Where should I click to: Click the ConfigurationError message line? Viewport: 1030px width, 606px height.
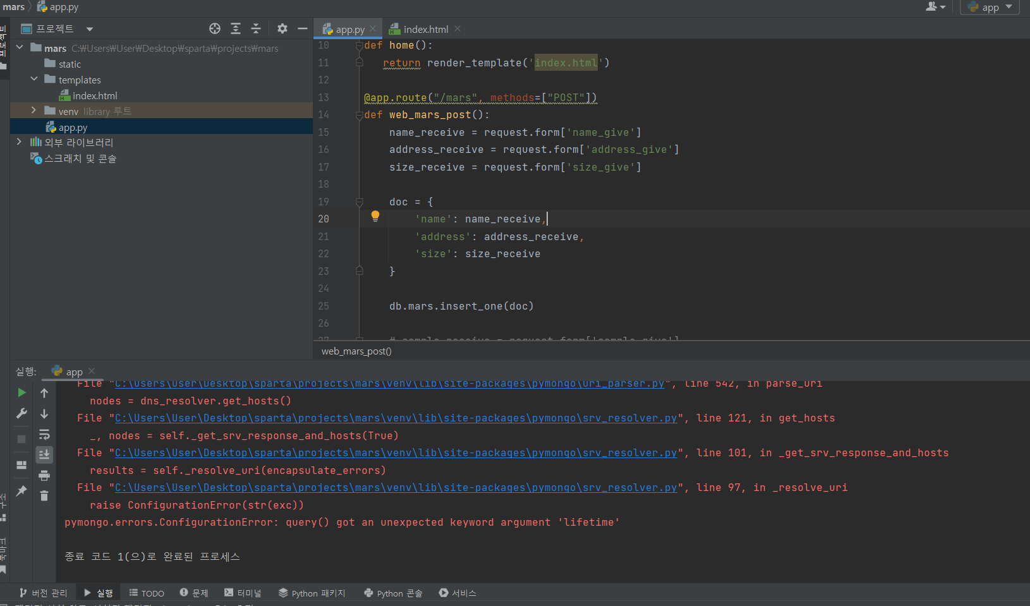[x=342, y=522]
